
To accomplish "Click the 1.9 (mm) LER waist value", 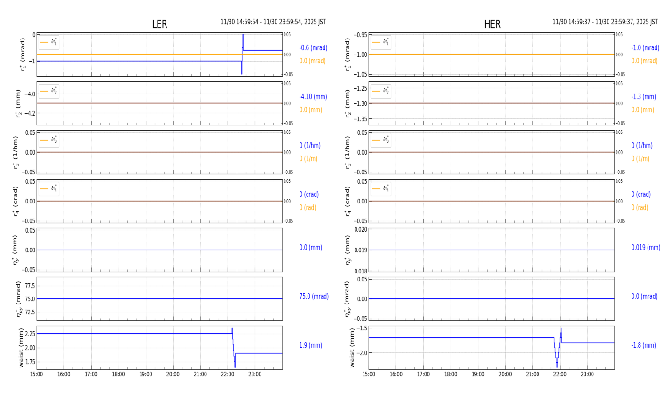I will [310, 345].
